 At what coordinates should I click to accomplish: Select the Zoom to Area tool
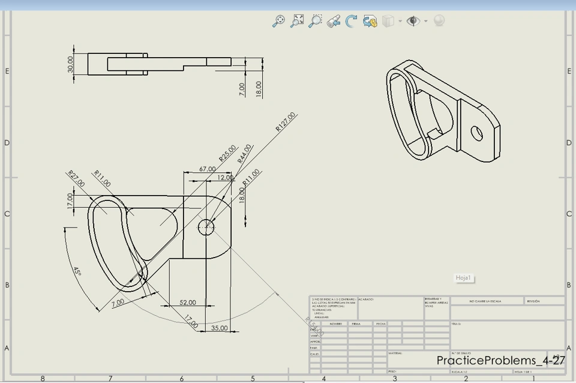pos(315,21)
